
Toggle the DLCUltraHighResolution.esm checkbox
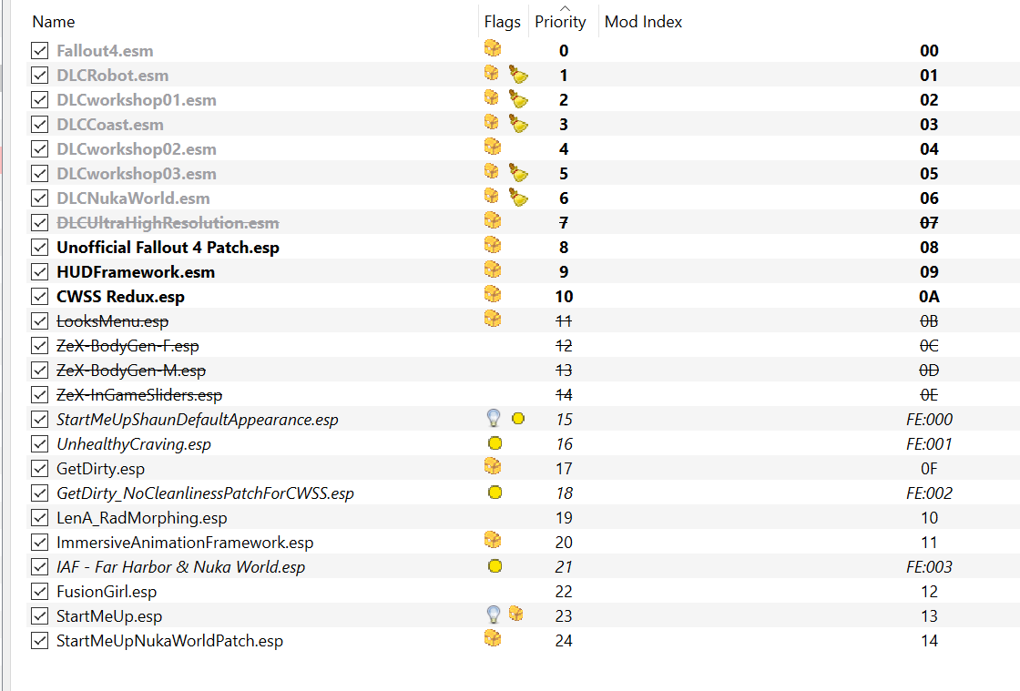40,222
